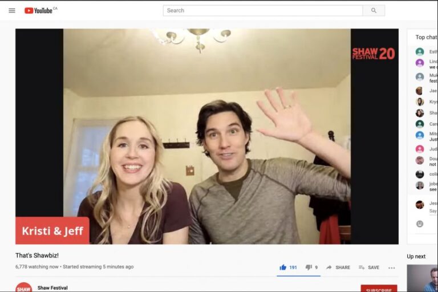Dislike the video with thumbs down

coord(309,267)
